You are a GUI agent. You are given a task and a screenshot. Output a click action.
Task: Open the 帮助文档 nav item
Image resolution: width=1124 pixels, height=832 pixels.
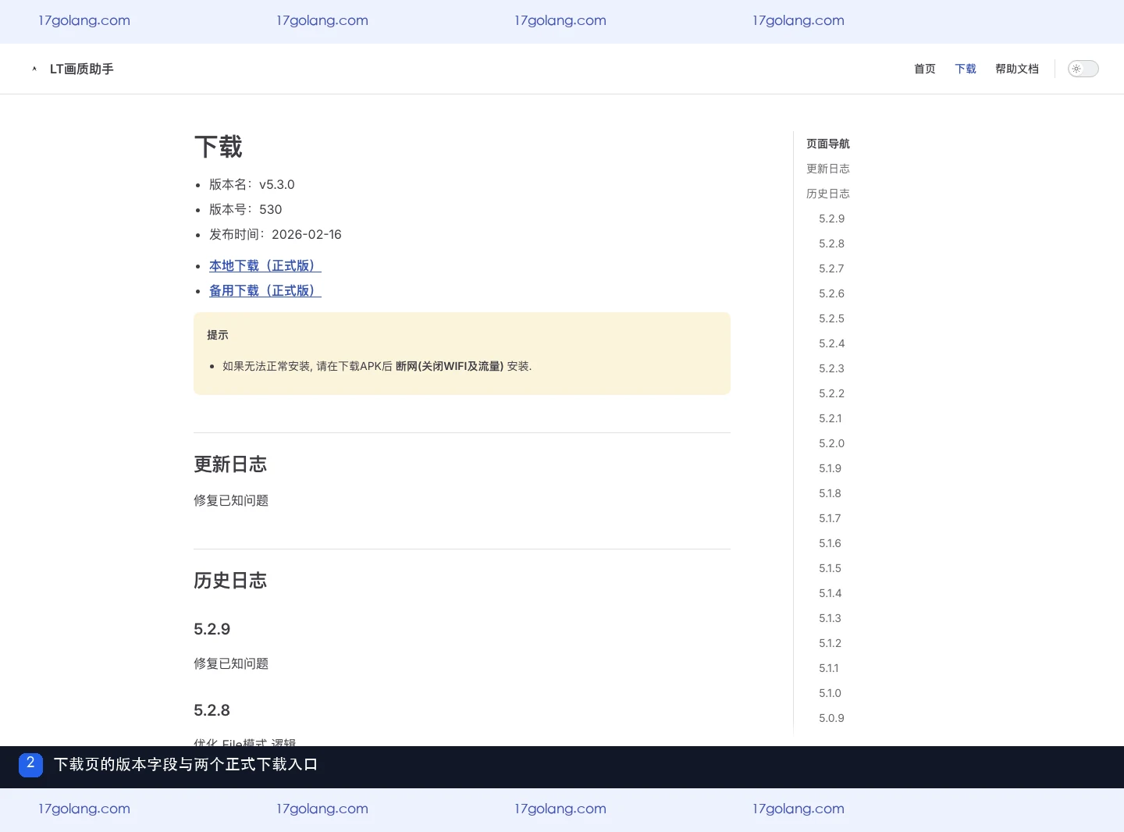tap(1017, 69)
